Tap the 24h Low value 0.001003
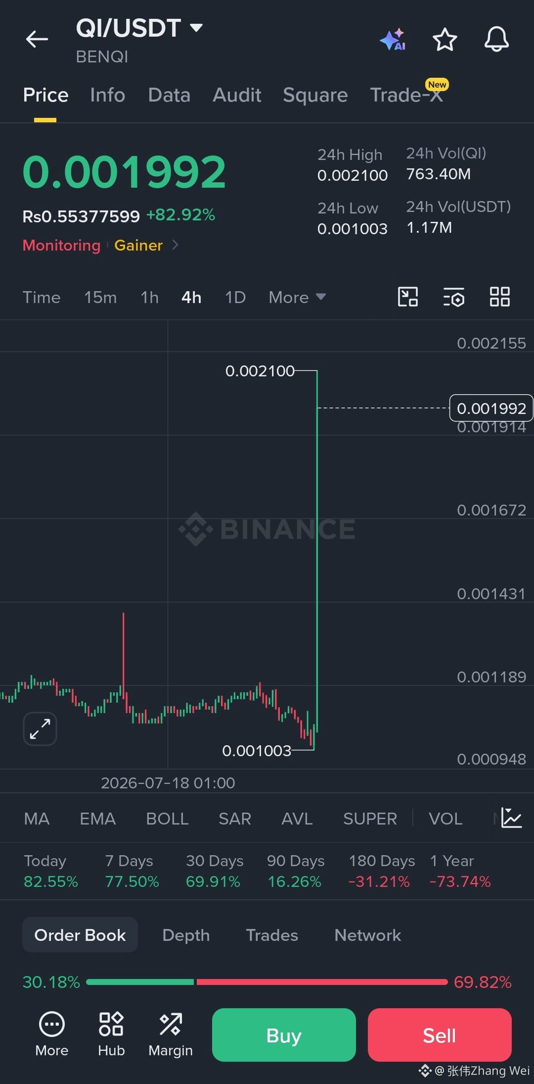534x1084 pixels. [x=353, y=229]
